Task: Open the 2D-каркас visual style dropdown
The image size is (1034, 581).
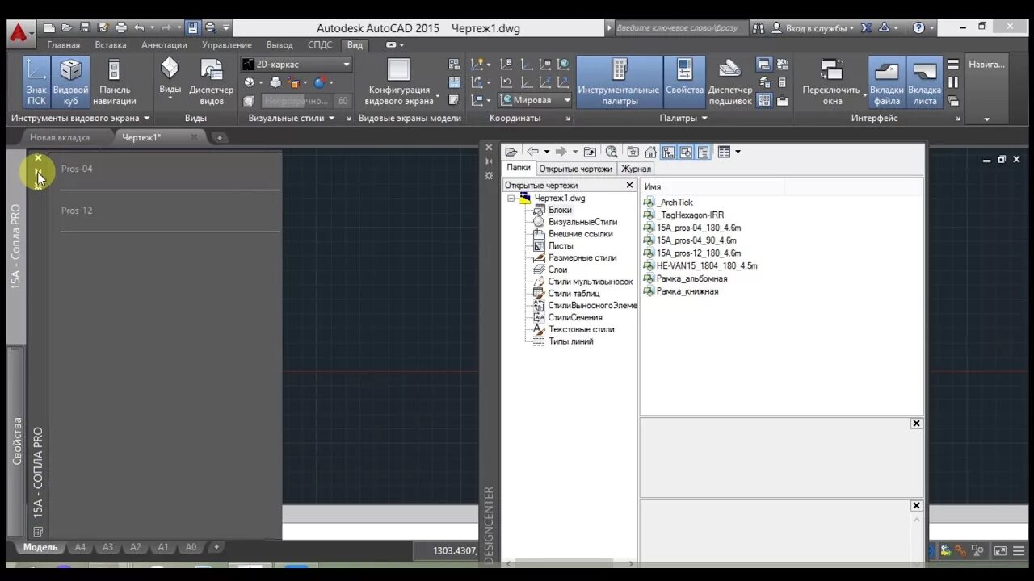Action: 296,65
